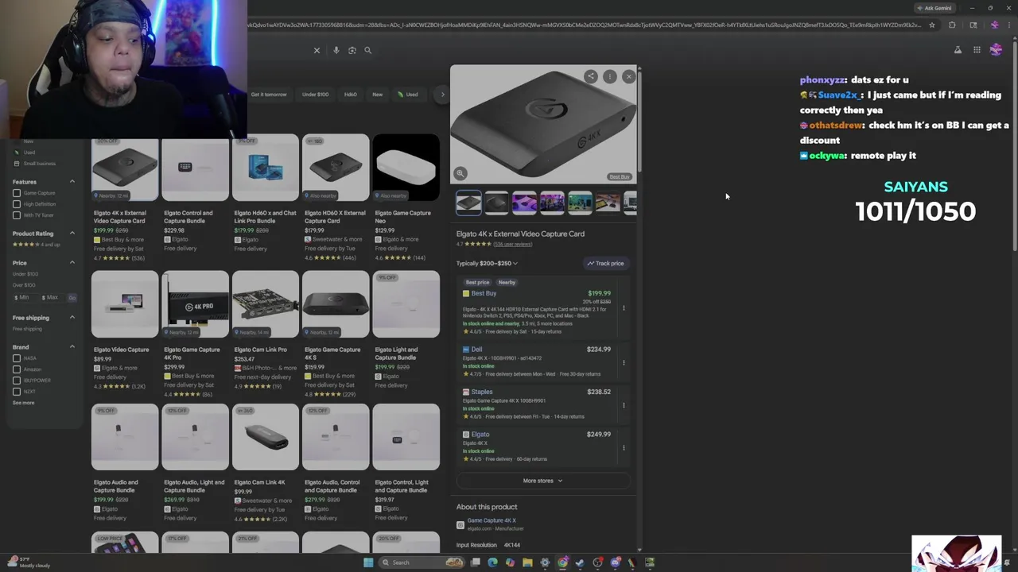Image resolution: width=1018 pixels, height=572 pixels.
Task: Share the Elgato 4K X product
Action: 591,76
